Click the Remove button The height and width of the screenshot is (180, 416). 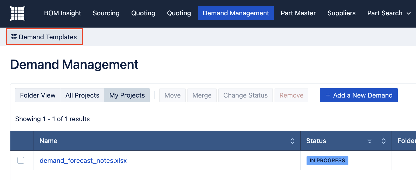point(291,95)
